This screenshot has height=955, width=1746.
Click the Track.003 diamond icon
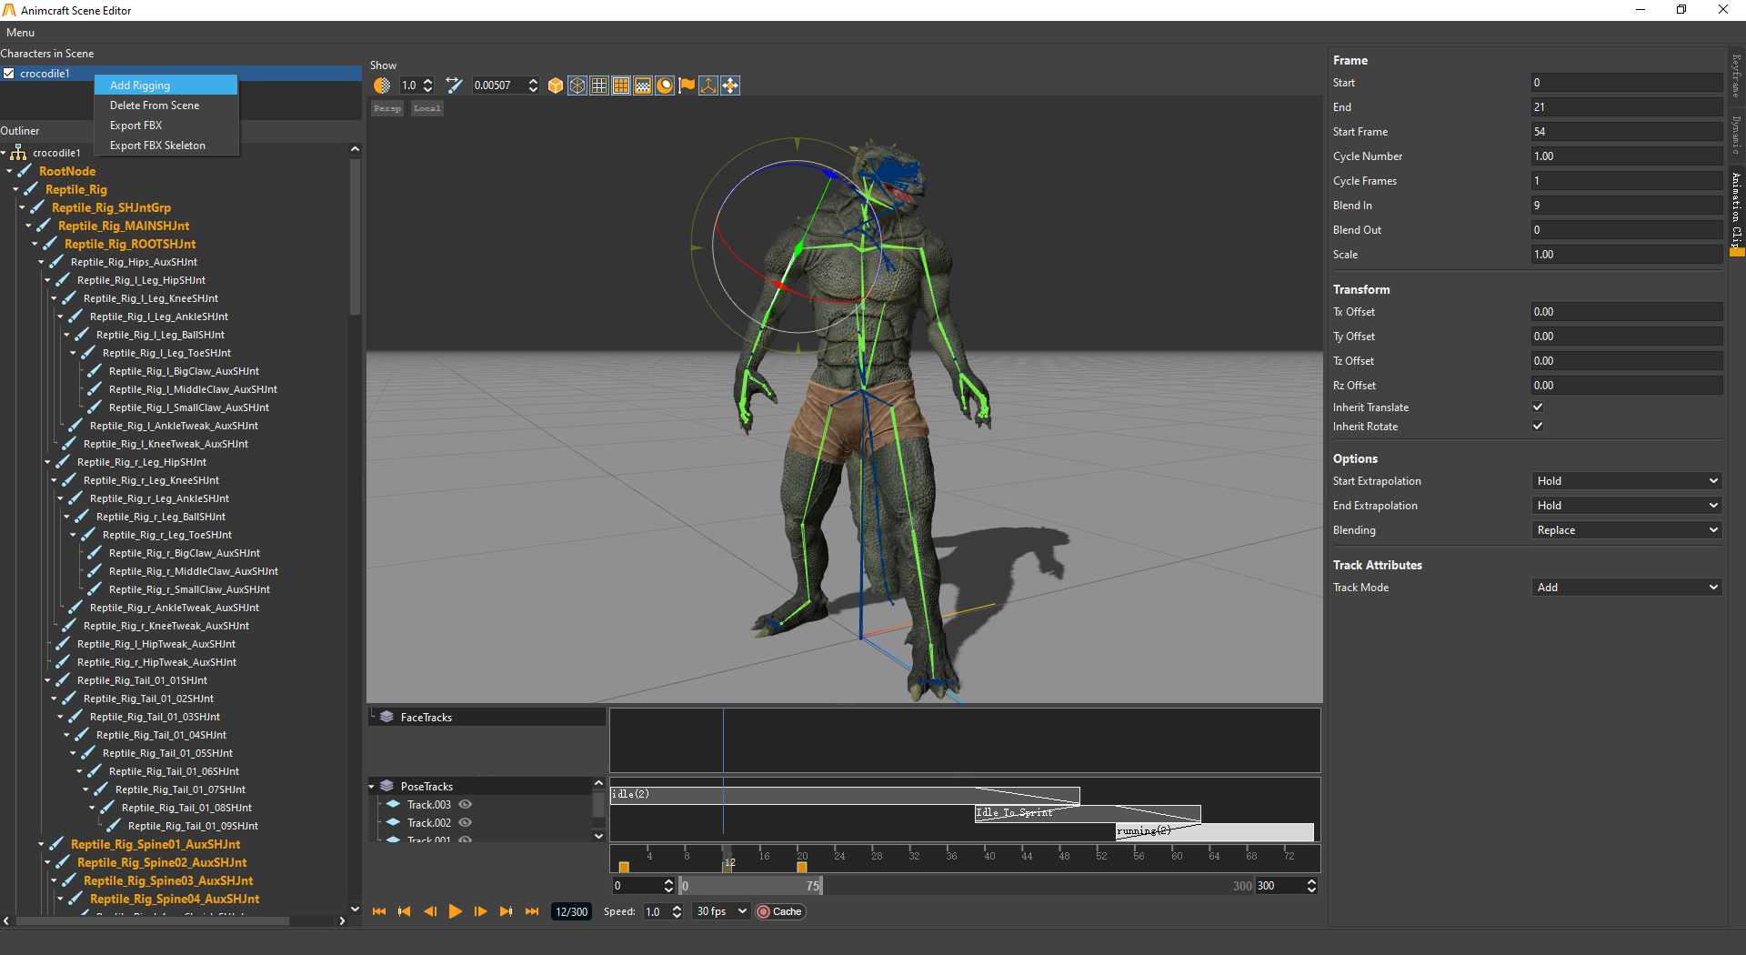tap(393, 804)
